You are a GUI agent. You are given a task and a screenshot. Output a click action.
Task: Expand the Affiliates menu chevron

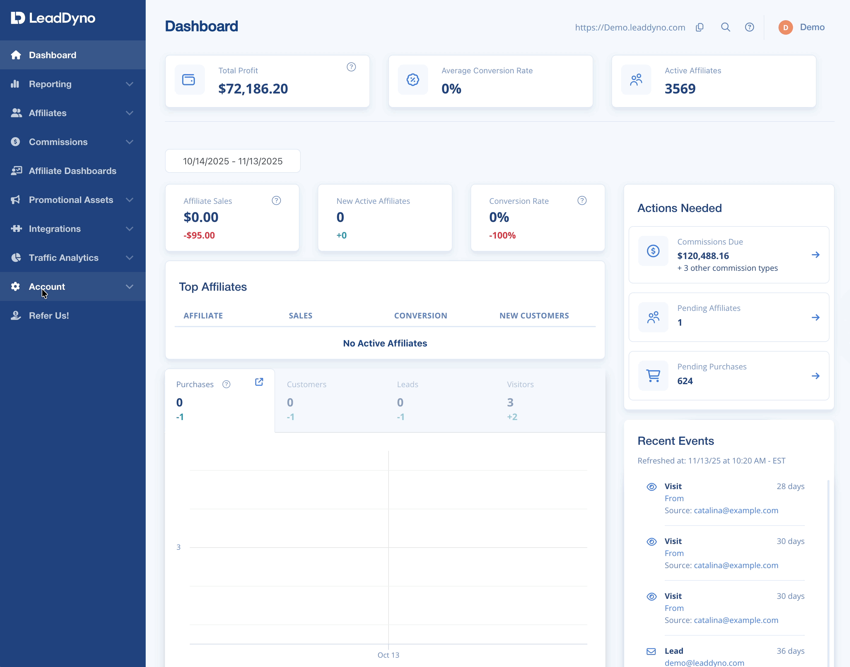[x=129, y=113]
